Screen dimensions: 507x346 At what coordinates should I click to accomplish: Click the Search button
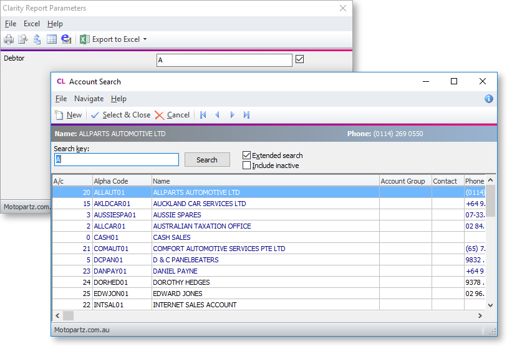207,160
